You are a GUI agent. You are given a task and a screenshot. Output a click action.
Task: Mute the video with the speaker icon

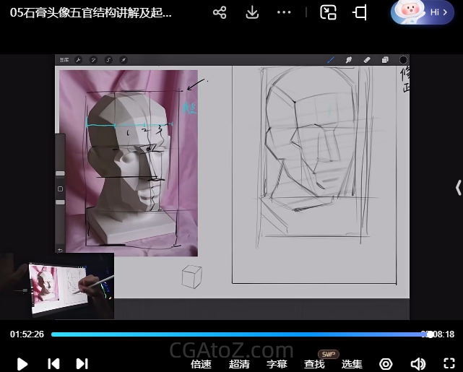point(417,364)
